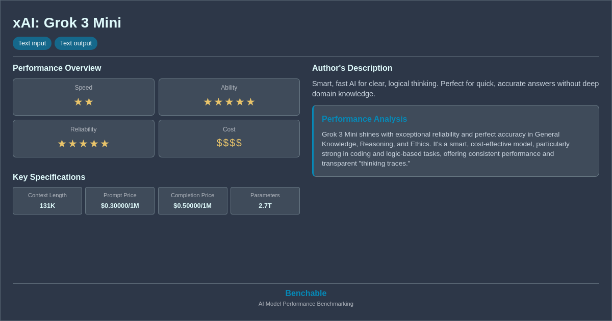Enable the third star in Speed rating

pyautogui.click(x=100, y=101)
